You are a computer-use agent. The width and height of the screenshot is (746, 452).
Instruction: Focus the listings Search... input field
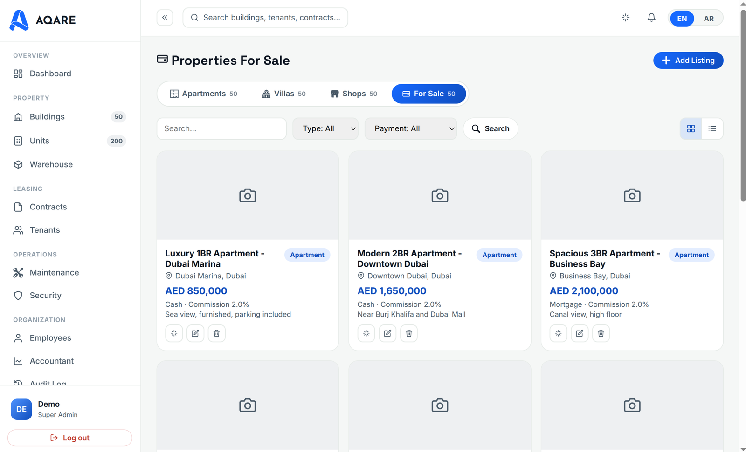click(221, 128)
